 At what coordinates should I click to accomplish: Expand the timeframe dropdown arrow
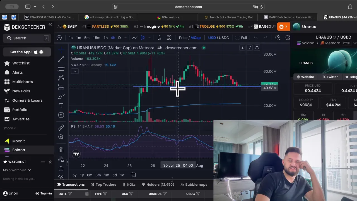pos(126,38)
